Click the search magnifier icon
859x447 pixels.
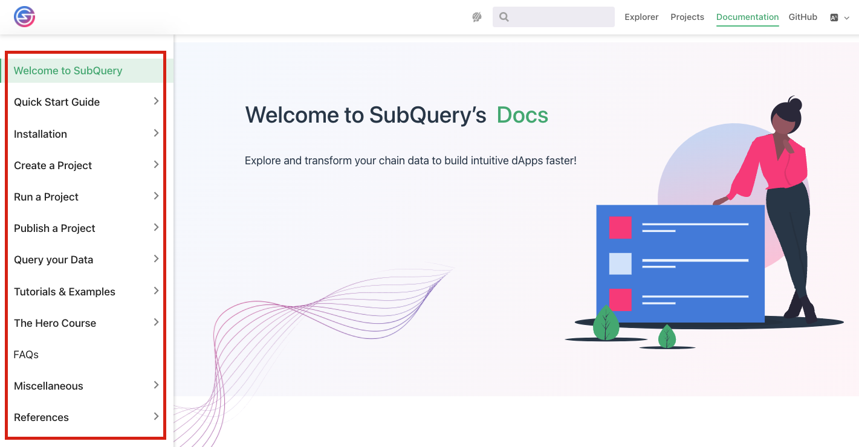[504, 16]
